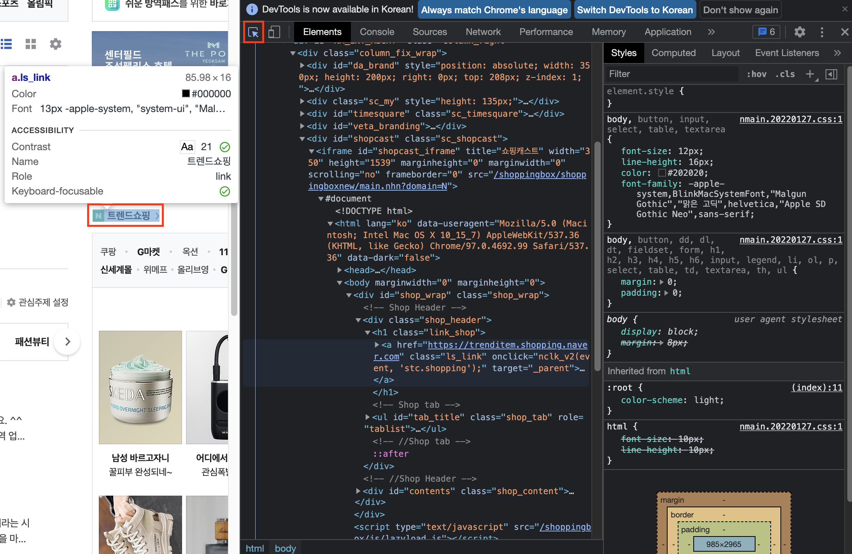Open the Memory tab
Image resolution: width=852 pixels, height=554 pixels.
click(x=609, y=32)
